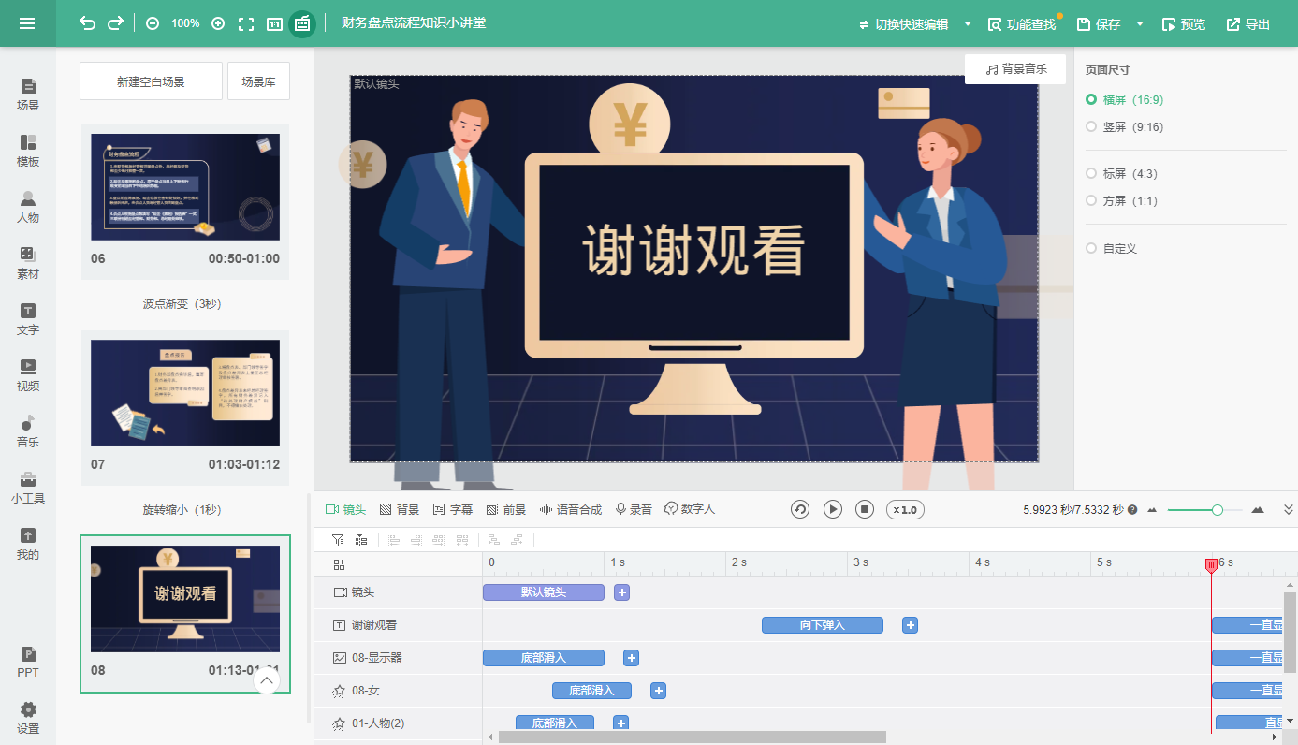Open the 模板 templates panel
This screenshot has height=745, width=1298.
pos(28,151)
